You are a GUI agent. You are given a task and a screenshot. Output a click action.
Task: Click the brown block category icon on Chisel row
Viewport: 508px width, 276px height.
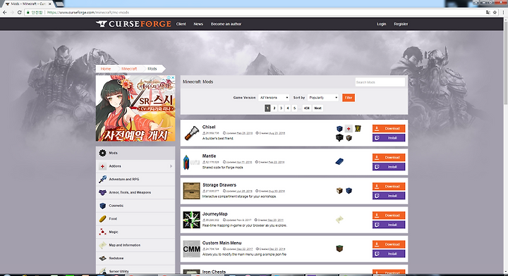click(x=349, y=138)
